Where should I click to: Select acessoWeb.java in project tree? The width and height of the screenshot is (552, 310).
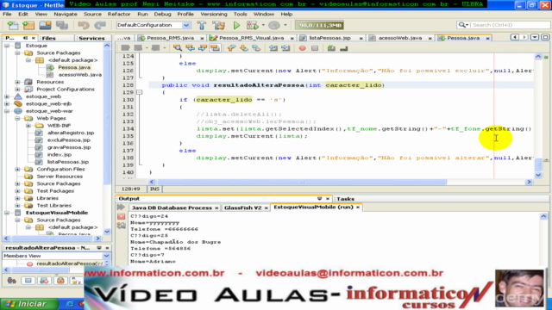click(x=79, y=75)
